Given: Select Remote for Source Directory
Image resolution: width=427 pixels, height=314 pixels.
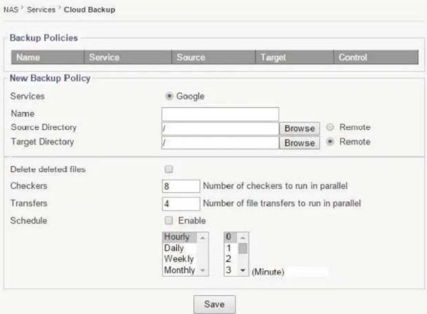Looking at the screenshot, I should [330, 127].
